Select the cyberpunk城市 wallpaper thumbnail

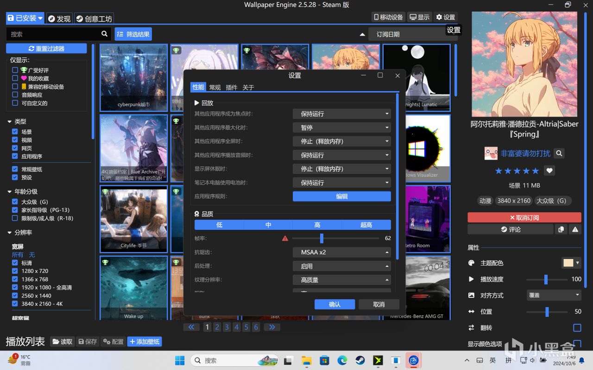tap(134, 78)
